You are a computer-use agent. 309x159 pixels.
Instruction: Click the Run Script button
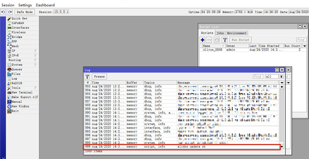(x=240, y=40)
